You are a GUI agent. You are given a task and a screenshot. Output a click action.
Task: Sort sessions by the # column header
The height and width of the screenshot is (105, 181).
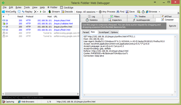(x=9, y=17)
